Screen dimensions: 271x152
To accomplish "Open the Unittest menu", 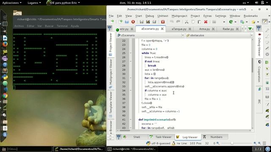I will click(163, 16).
